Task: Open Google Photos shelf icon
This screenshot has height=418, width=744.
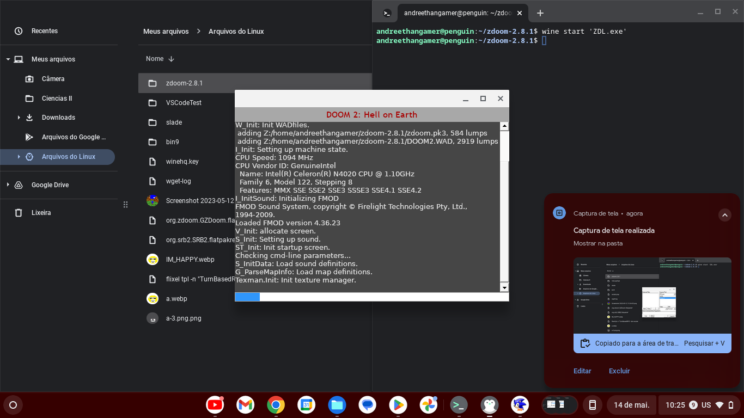Action: [429, 405]
